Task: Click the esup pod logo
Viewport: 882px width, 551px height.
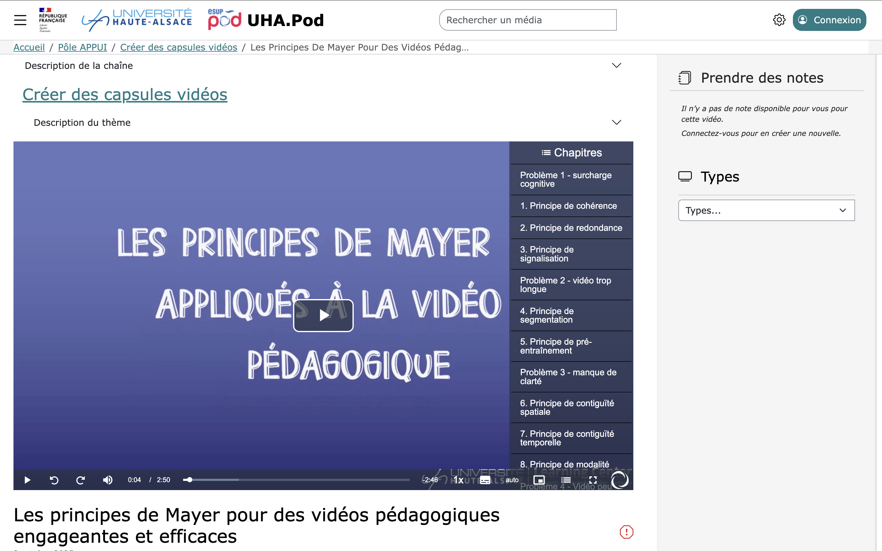Action: click(224, 19)
